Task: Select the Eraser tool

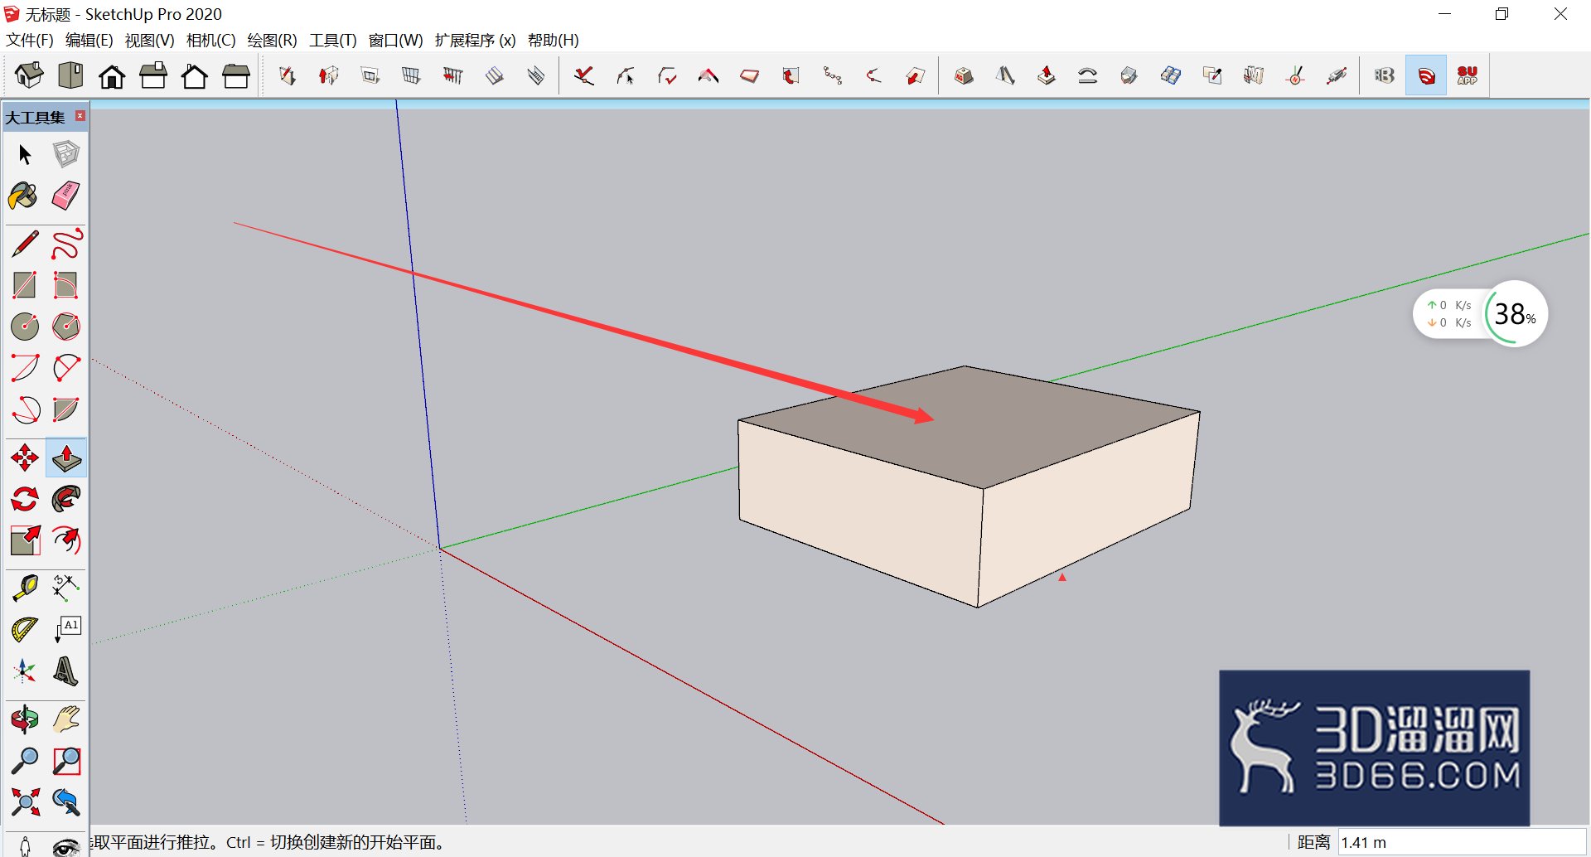Action: click(66, 196)
